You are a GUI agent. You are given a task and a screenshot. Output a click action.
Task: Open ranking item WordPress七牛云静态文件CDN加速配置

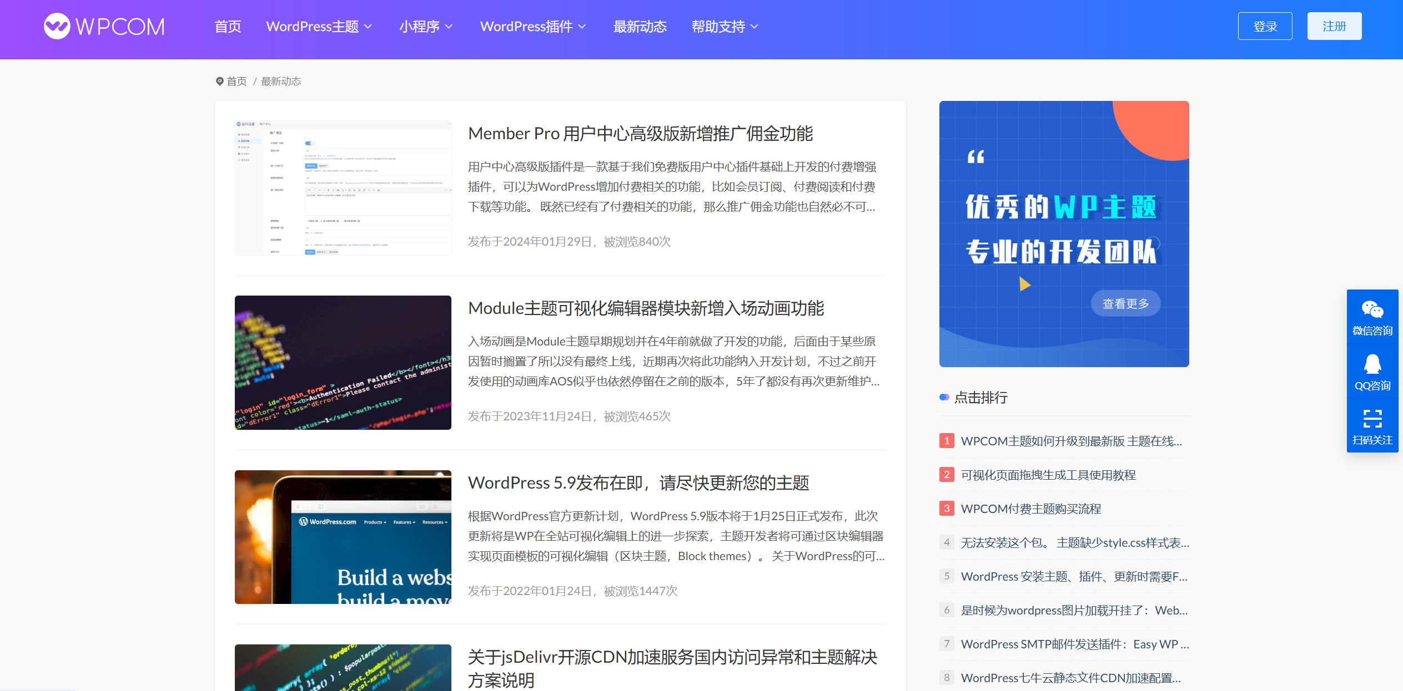coord(1070,678)
